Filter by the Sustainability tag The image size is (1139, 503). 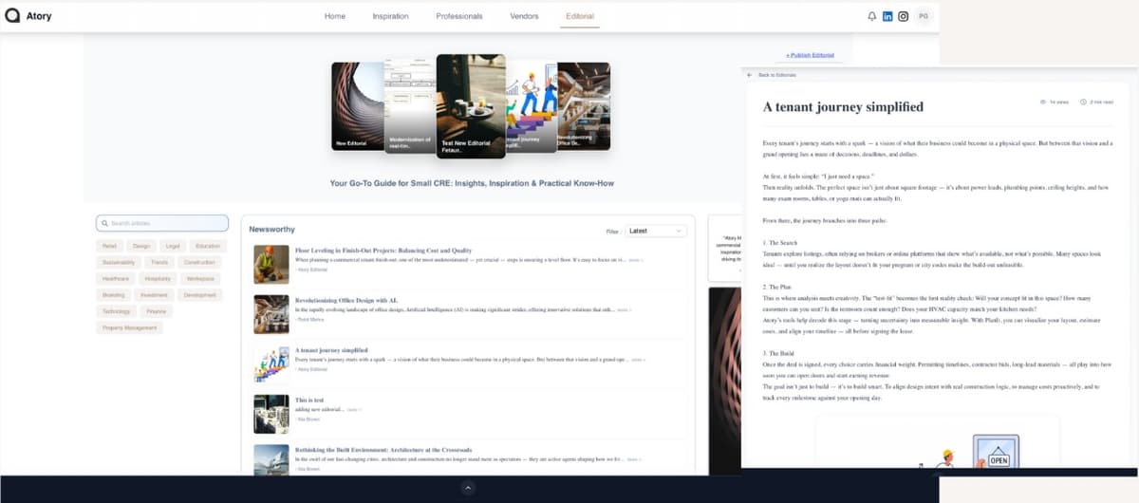pos(119,262)
